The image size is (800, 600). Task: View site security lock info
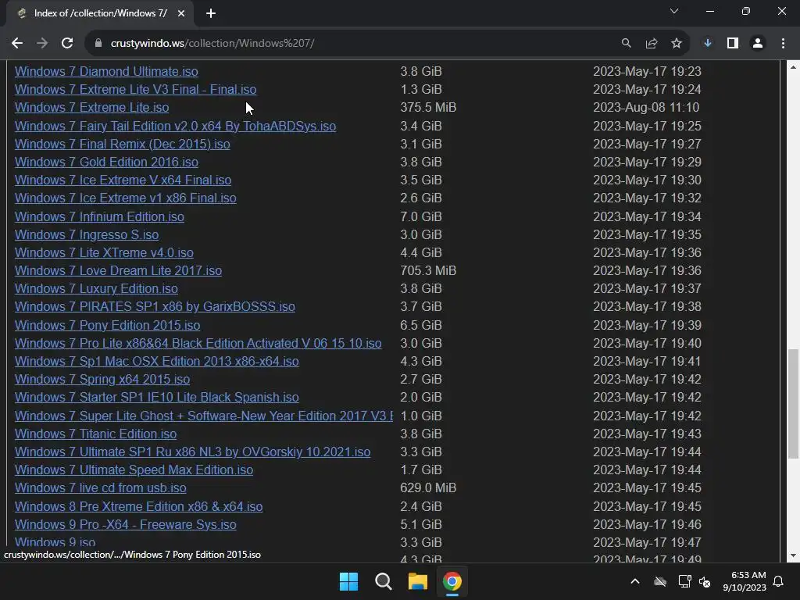point(98,44)
